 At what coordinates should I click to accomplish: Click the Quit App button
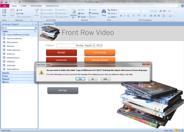coord(63,90)
